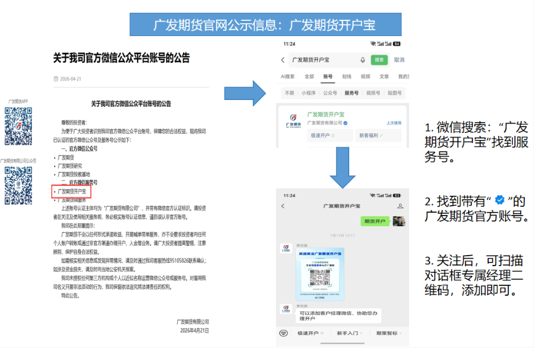Open the partly hidden 我的 tab

coord(404,77)
